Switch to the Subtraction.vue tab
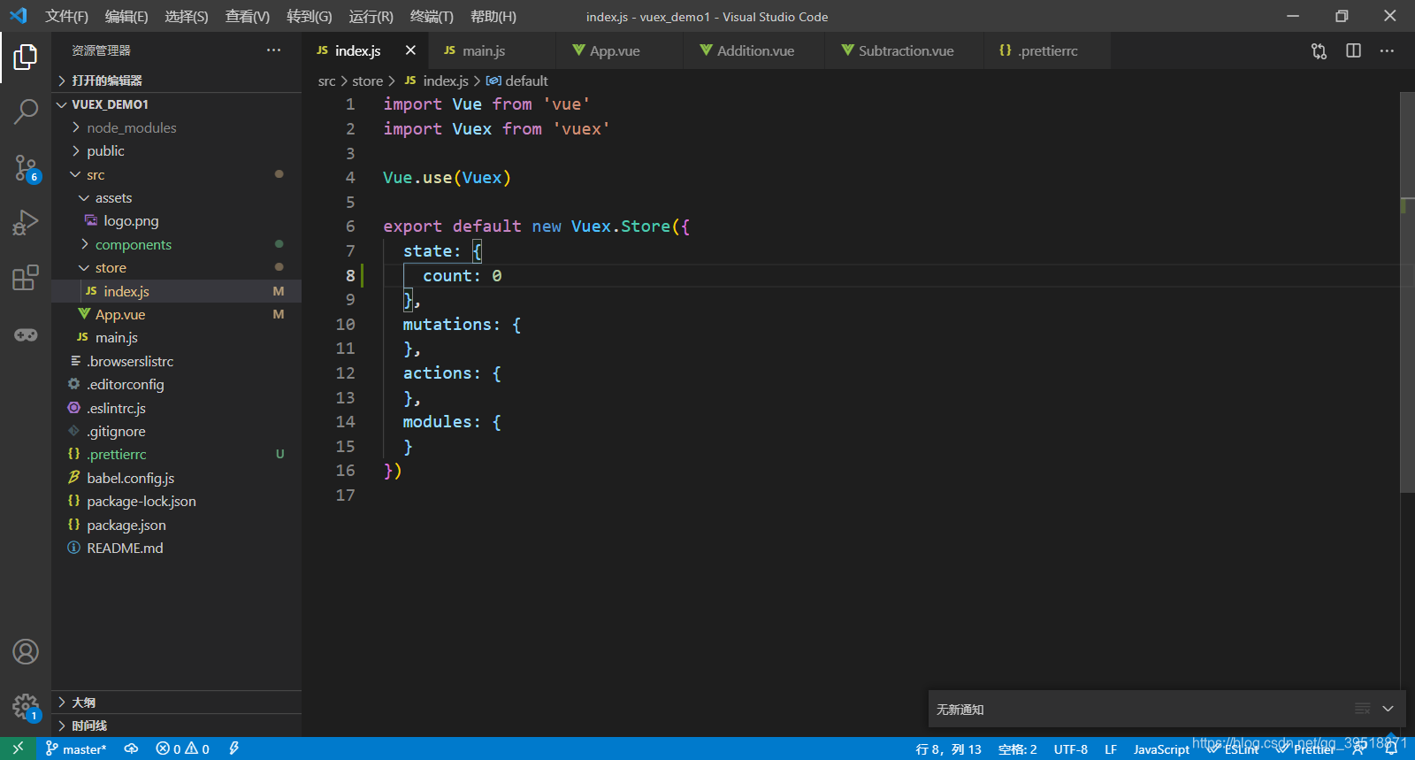Image resolution: width=1415 pixels, height=760 pixels. point(905,50)
